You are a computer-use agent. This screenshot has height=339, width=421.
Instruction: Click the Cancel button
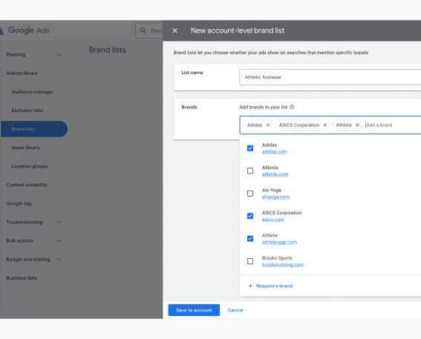point(235,310)
